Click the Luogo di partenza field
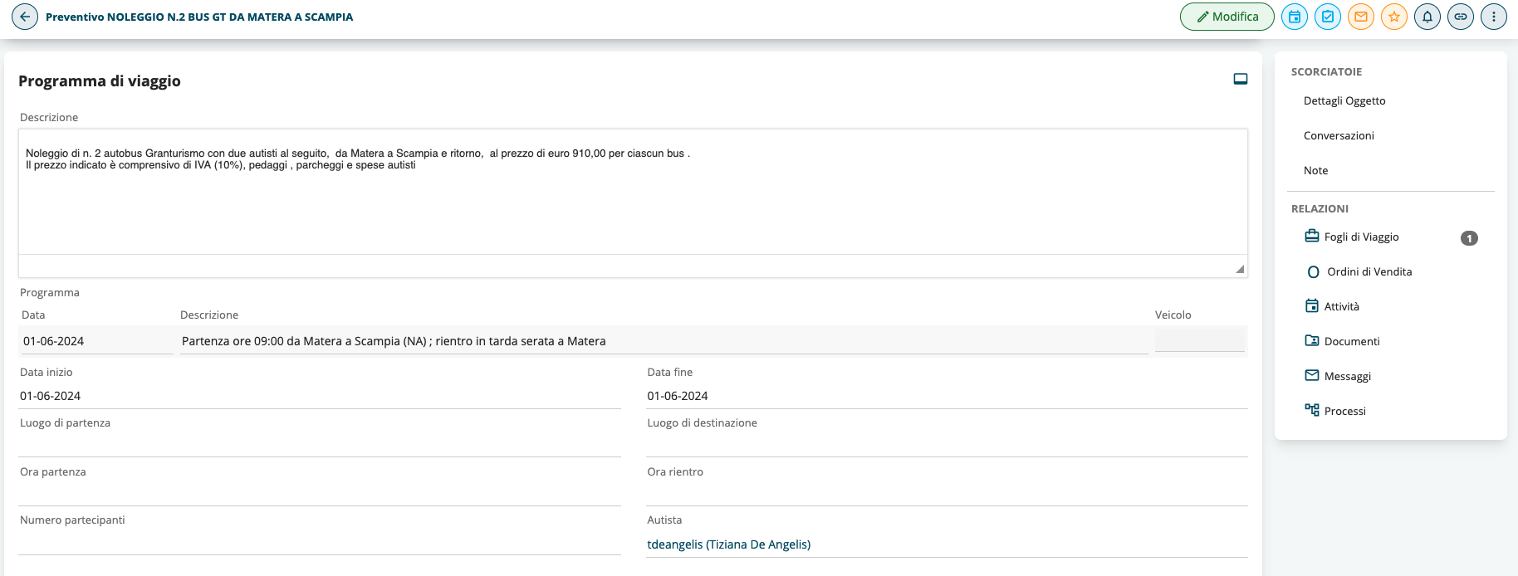 pos(320,444)
